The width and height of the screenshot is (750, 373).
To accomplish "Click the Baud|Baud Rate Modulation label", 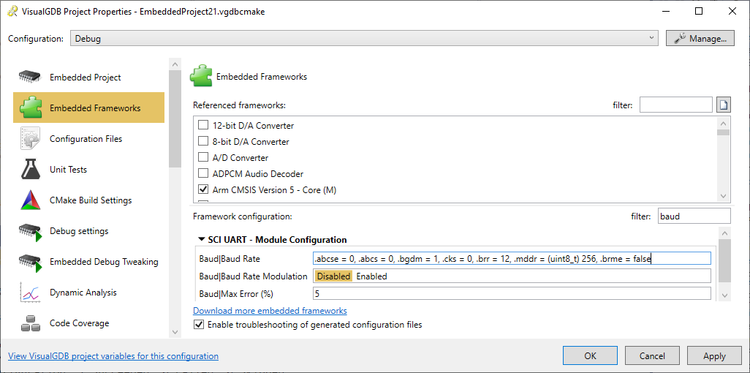I will [253, 276].
